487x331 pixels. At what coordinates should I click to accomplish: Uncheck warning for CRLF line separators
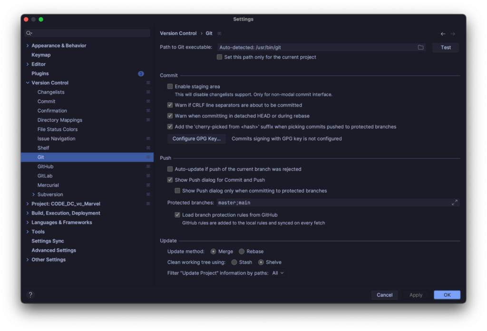click(170, 105)
